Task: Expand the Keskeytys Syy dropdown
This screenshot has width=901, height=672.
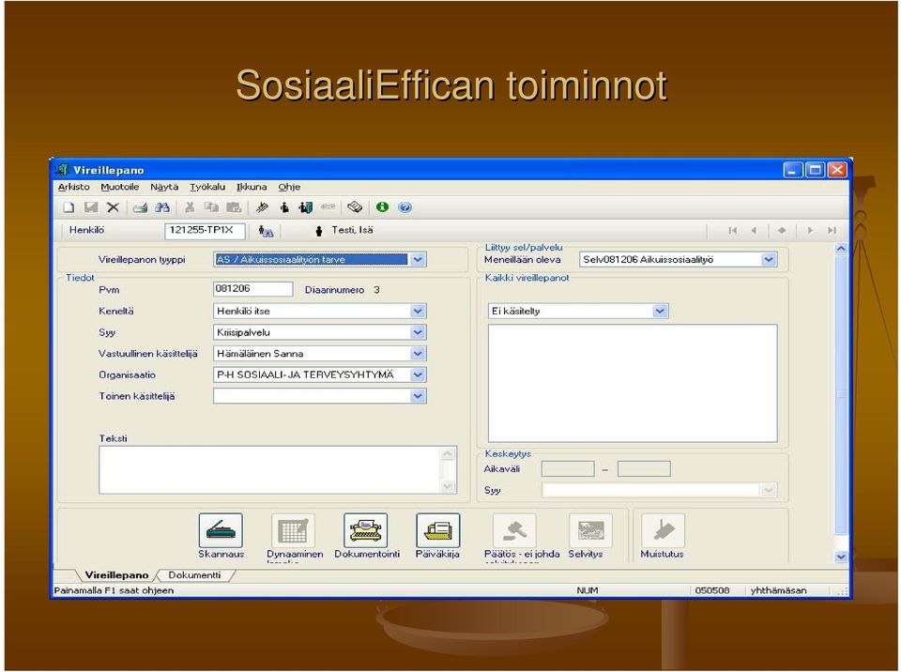Action: [x=769, y=490]
